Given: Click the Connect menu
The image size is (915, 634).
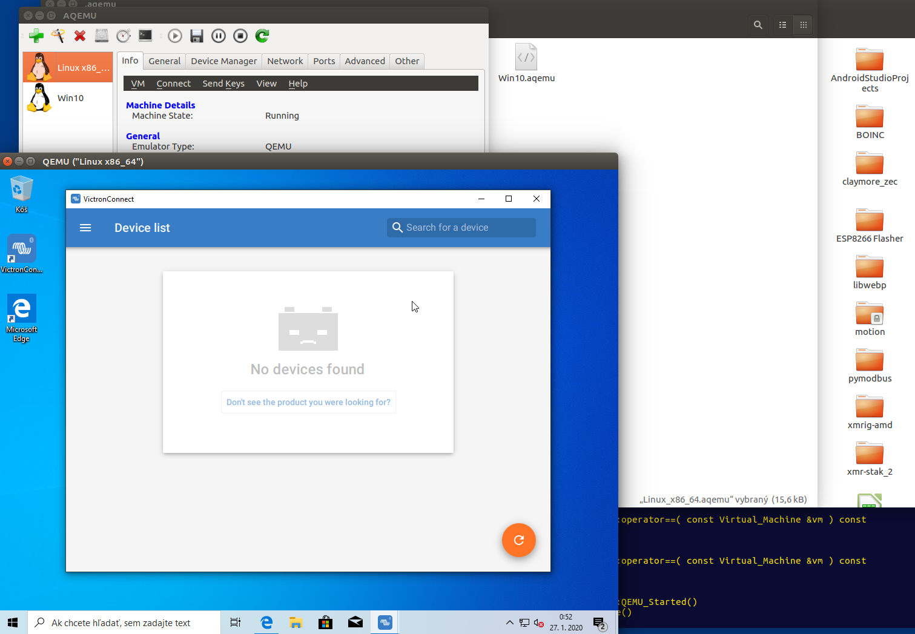Looking at the screenshot, I should click(x=173, y=84).
